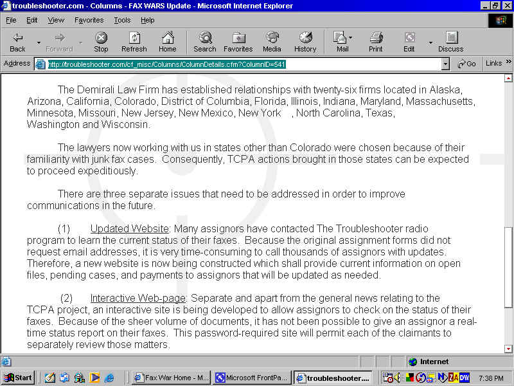The image size is (514, 386).
Task: Open the DW system tray icon
Action: click(x=464, y=378)
